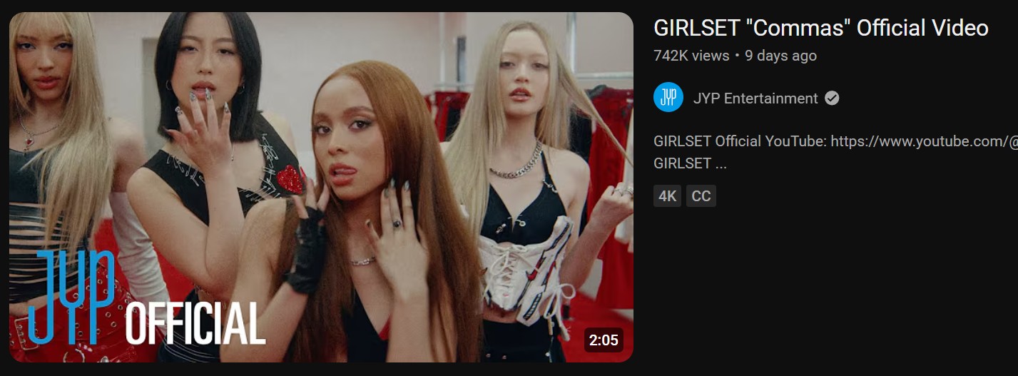Image resolution: width=1018 pixels, height=376 pixels.
Task: Click the "GIRLSET Official YouTube:" description text
Action: tap(740, 141)
